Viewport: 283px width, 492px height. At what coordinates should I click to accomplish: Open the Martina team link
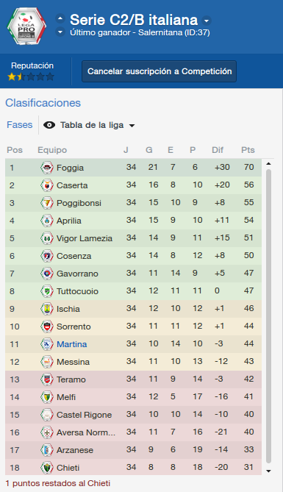pos(71,344)
